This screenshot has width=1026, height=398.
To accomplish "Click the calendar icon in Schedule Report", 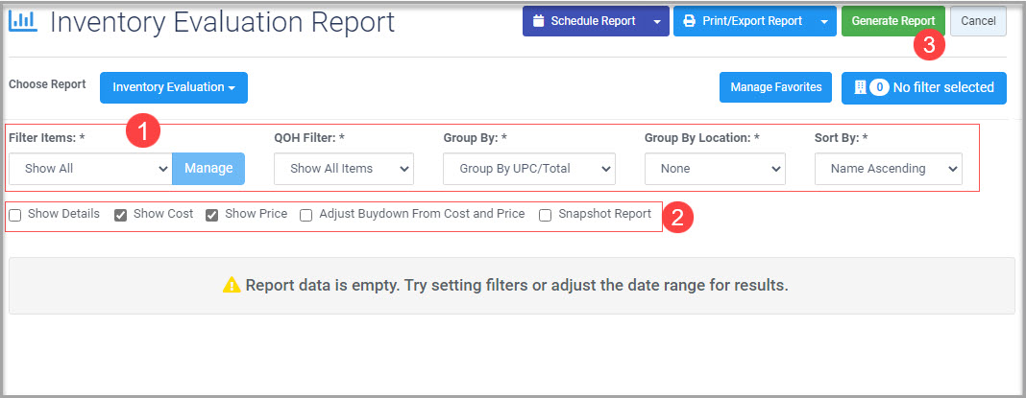I will click(539, 21).
